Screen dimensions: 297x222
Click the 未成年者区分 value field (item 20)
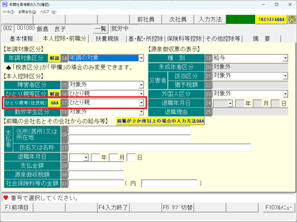coord(250,67)
